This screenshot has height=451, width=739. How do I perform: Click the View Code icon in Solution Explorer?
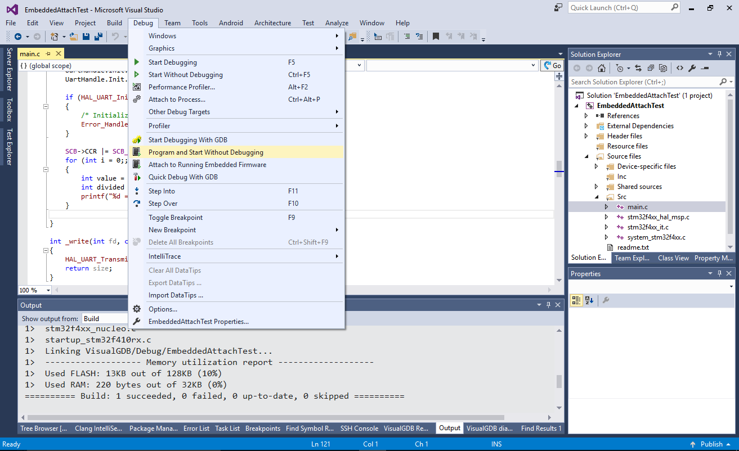pyautogui.click(x=679, y=68)
